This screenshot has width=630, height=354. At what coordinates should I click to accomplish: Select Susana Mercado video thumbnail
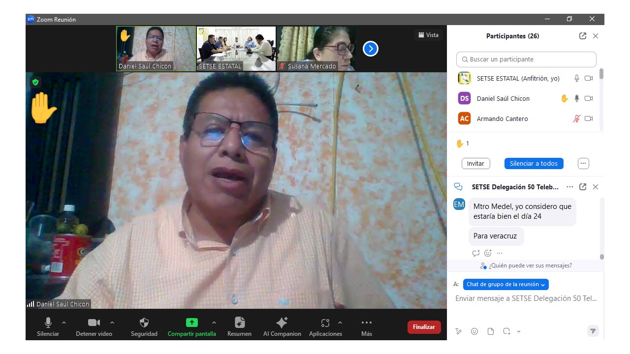tap(316, 49)
